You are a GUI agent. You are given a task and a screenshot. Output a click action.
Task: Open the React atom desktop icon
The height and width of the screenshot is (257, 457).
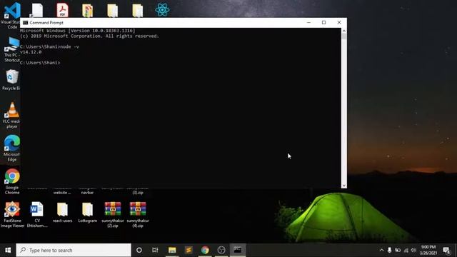click(x=162, y=10)
